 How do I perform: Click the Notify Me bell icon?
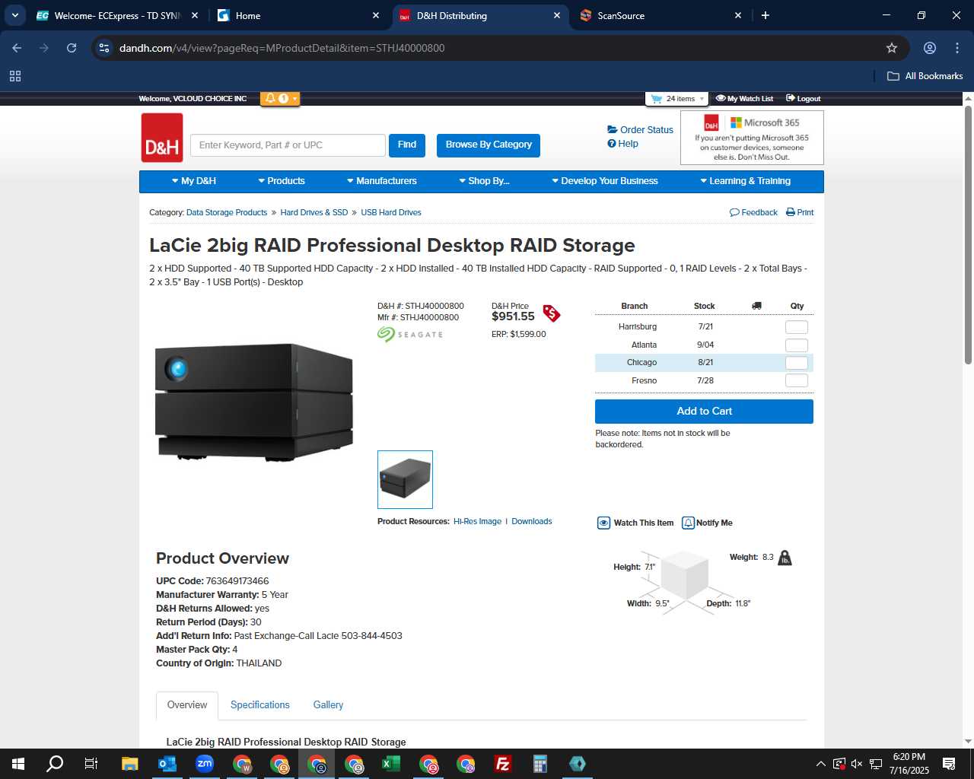688,523
